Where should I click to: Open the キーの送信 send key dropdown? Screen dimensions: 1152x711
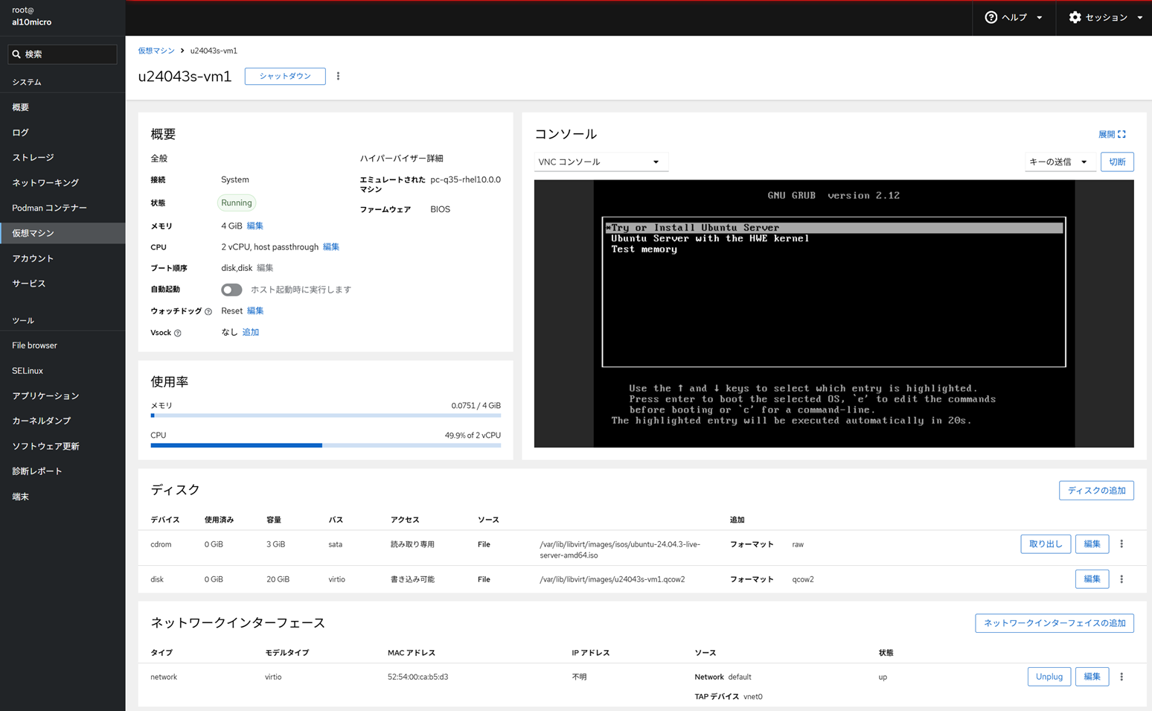1060,162
